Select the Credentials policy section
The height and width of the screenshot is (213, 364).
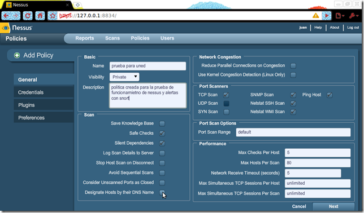tap(44, 92)
